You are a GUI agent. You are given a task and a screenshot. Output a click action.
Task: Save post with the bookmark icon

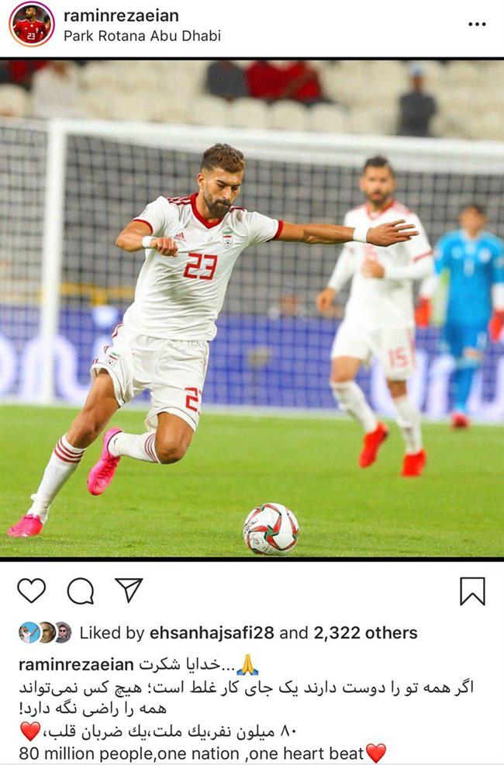pos(472,591)
